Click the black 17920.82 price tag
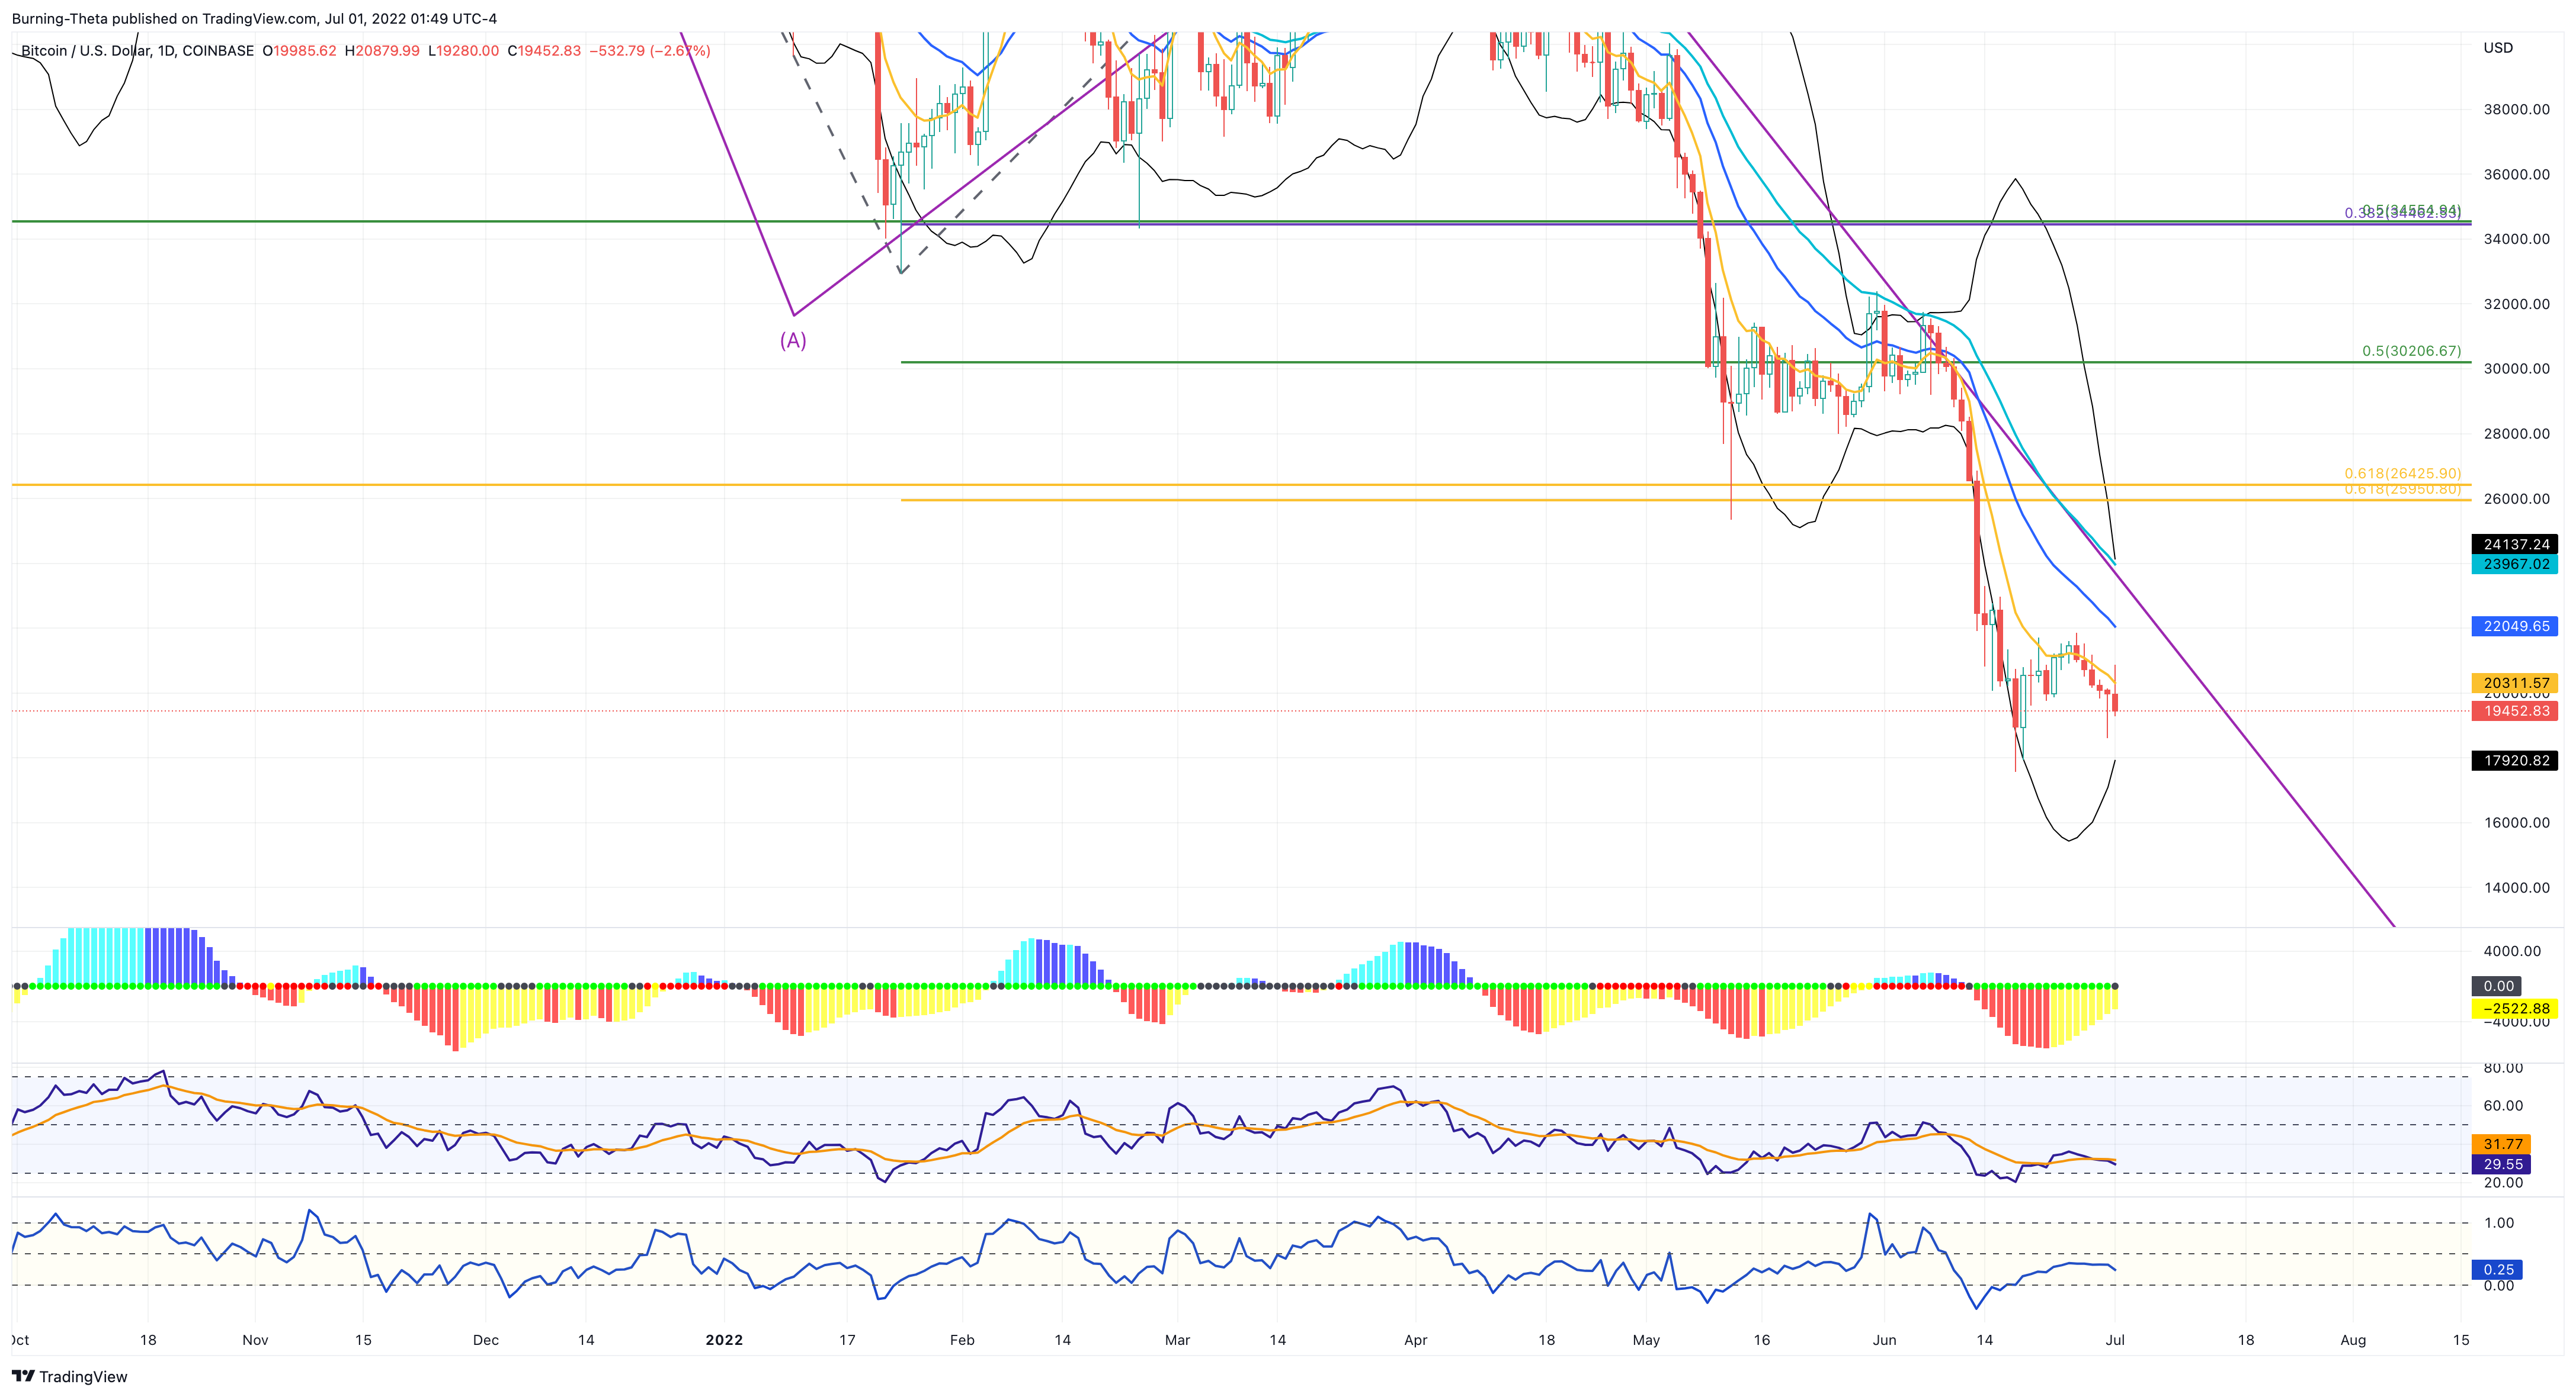 pos(2515,761)
